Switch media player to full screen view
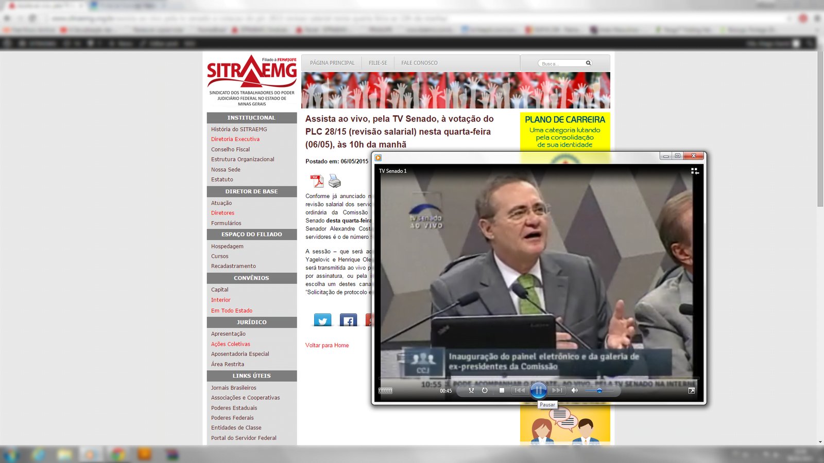Viewport: 824px width, 463px height. (692, 390)
